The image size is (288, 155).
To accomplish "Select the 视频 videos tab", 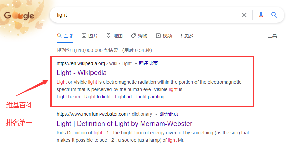I will tap(164, 36).
